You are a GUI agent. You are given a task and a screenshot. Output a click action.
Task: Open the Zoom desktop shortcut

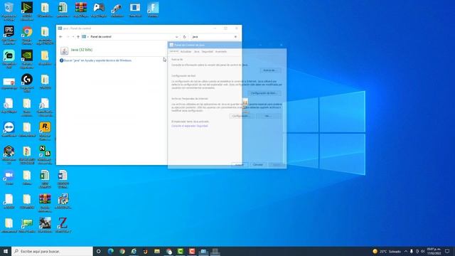tap(9, 178)
